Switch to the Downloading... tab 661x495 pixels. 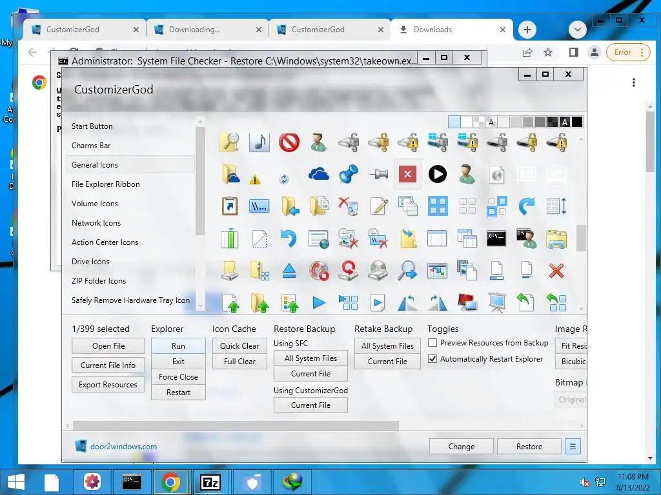pyautogui.click(x=207, y=30)
